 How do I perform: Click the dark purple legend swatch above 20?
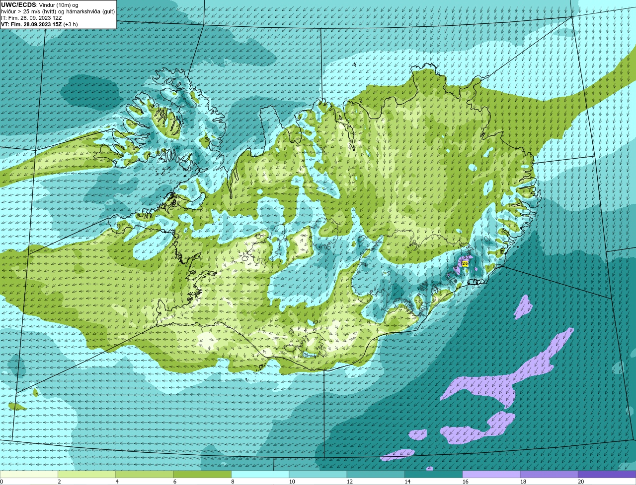coord(607,475)
